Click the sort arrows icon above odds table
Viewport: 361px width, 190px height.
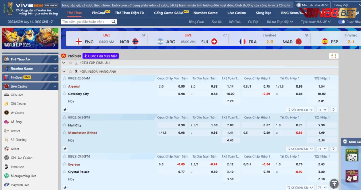(334, 56)
